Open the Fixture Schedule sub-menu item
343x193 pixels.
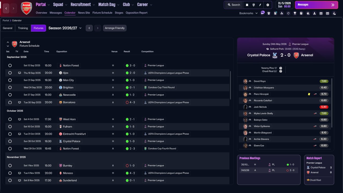[x=102, y=13]
